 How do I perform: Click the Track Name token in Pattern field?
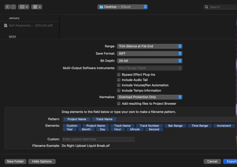[104, 119]
